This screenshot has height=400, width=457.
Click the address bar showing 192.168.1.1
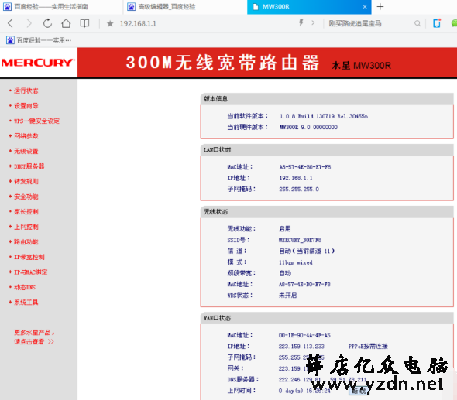(x=138, y=23)
